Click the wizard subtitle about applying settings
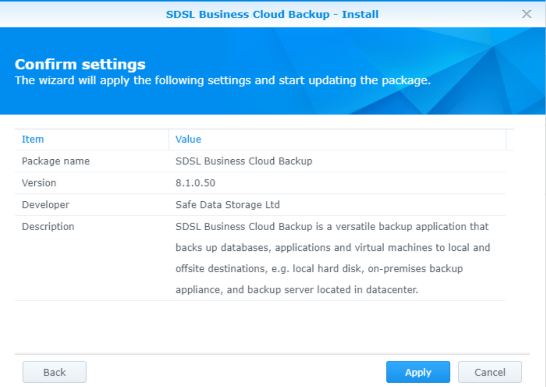546x387 pixels. [223, 81]
